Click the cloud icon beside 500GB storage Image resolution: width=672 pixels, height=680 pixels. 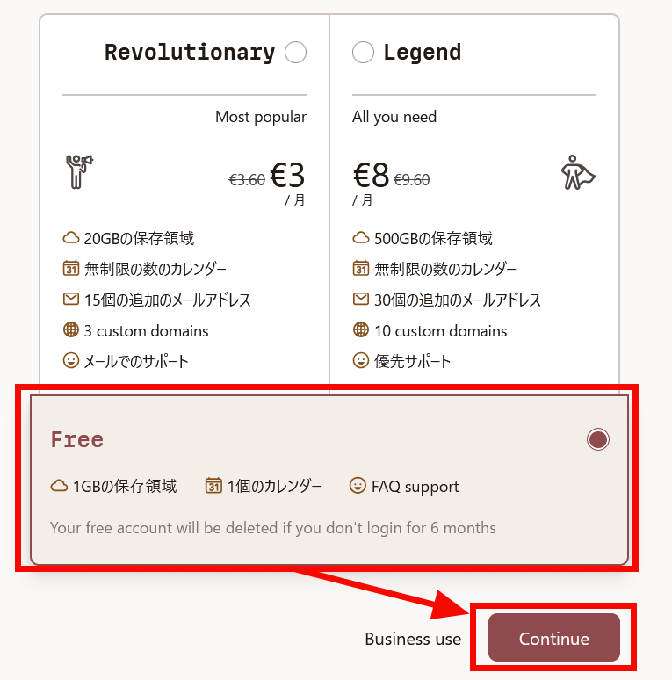point(360,238)
